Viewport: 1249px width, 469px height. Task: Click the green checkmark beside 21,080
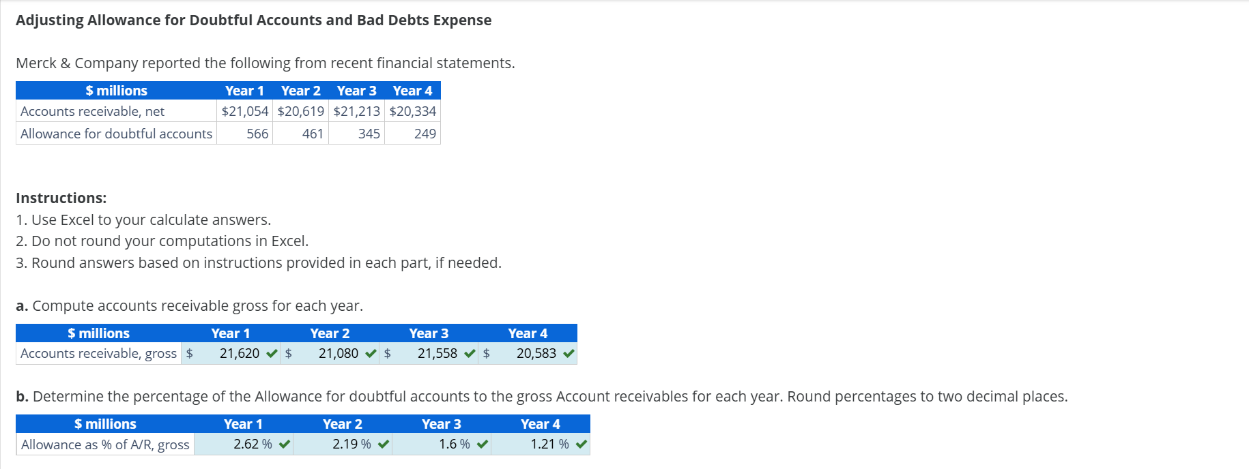[371, 353]
